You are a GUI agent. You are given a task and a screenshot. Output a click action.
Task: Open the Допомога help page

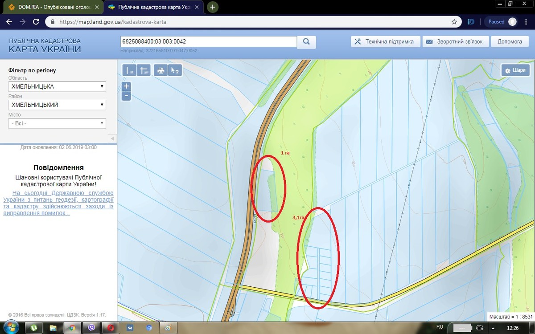509,41
